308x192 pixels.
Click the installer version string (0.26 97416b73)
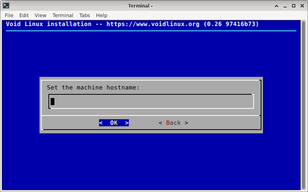click(x=231, y=24)
